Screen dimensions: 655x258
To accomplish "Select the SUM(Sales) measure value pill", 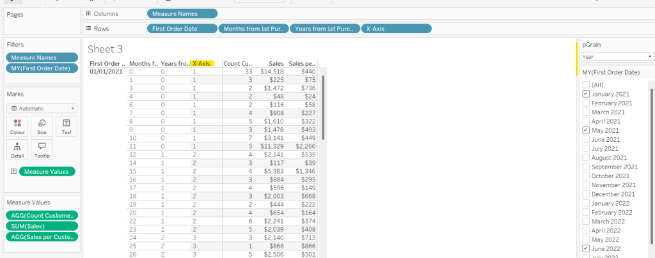I will (x=42, y=226).
